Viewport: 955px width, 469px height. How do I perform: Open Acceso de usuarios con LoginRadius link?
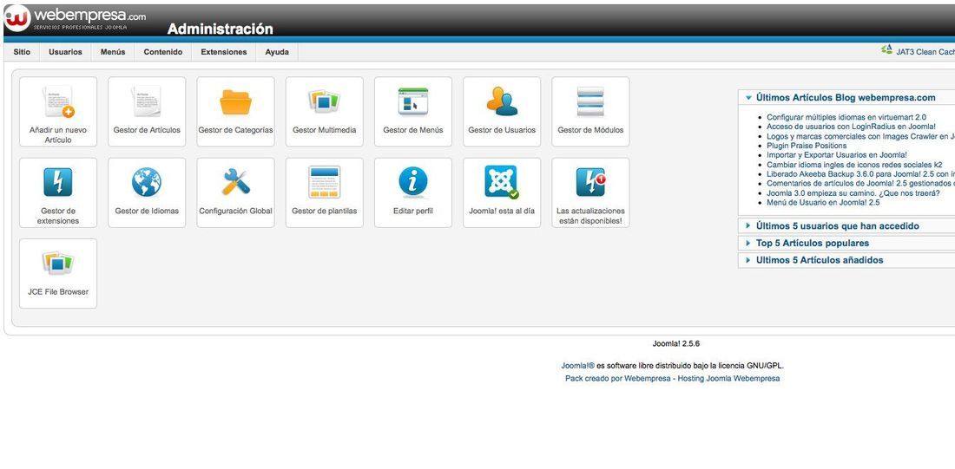[851, 127]
